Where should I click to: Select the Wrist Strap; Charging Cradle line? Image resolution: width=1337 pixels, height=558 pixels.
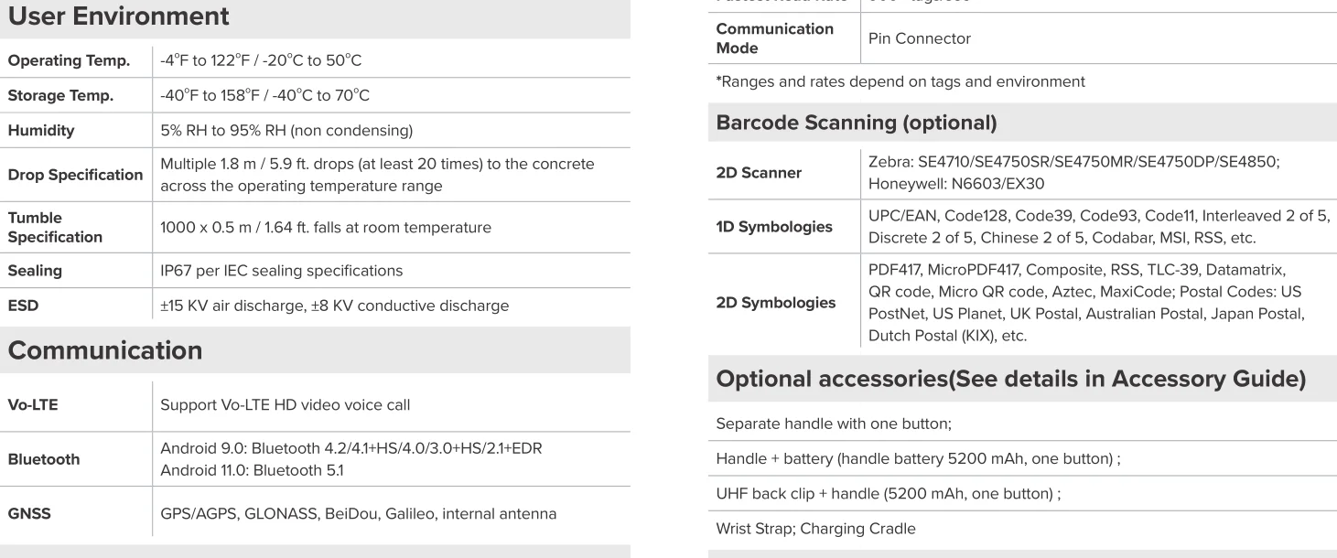click(x=803, y=529)
